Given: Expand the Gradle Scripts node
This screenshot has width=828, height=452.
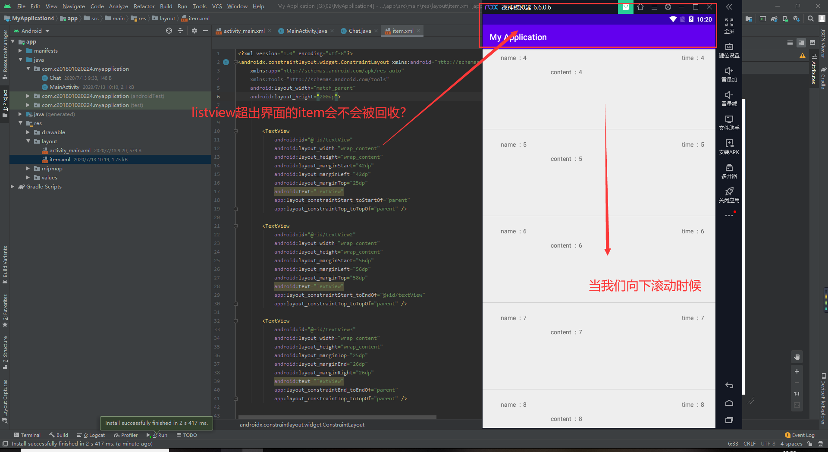Looking at the screenshot, I should pos(13,186).
